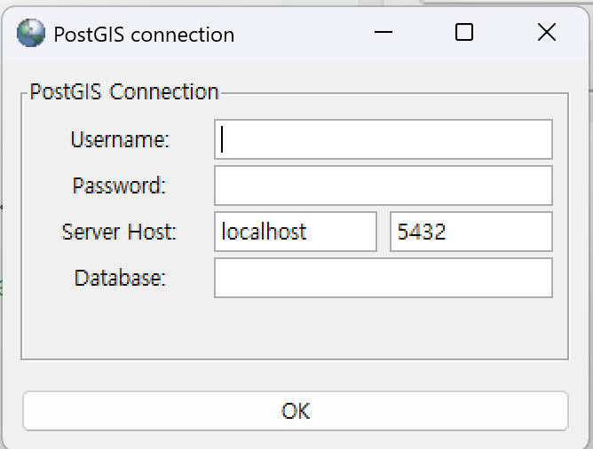This screenshot has width=593, height=449.
Task: Click into the Password field
Action: pyautogui.click(x=383, y=185)
